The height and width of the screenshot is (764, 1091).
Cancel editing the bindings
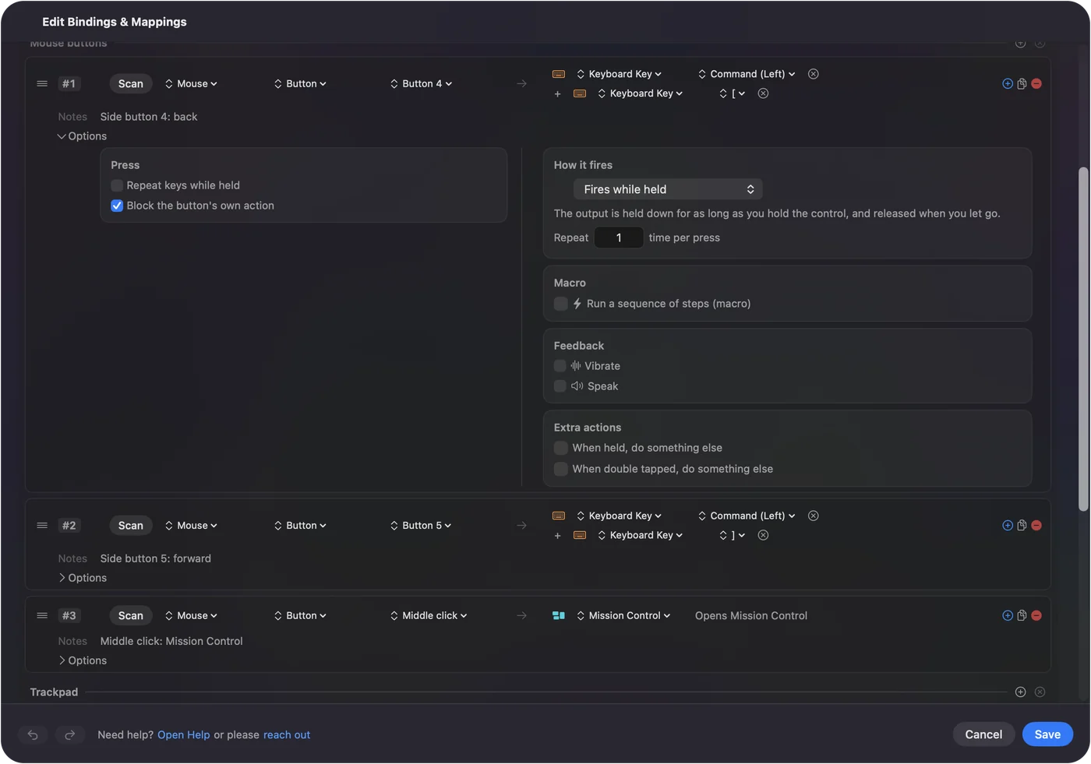click(x=983, y=734)
